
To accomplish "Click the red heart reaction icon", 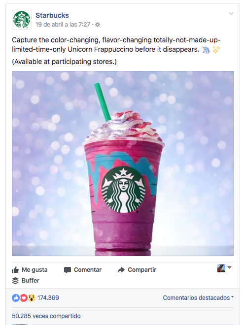I will coord(24,298).
